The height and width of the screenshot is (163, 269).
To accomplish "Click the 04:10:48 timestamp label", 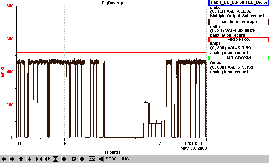I will [193, 143].
